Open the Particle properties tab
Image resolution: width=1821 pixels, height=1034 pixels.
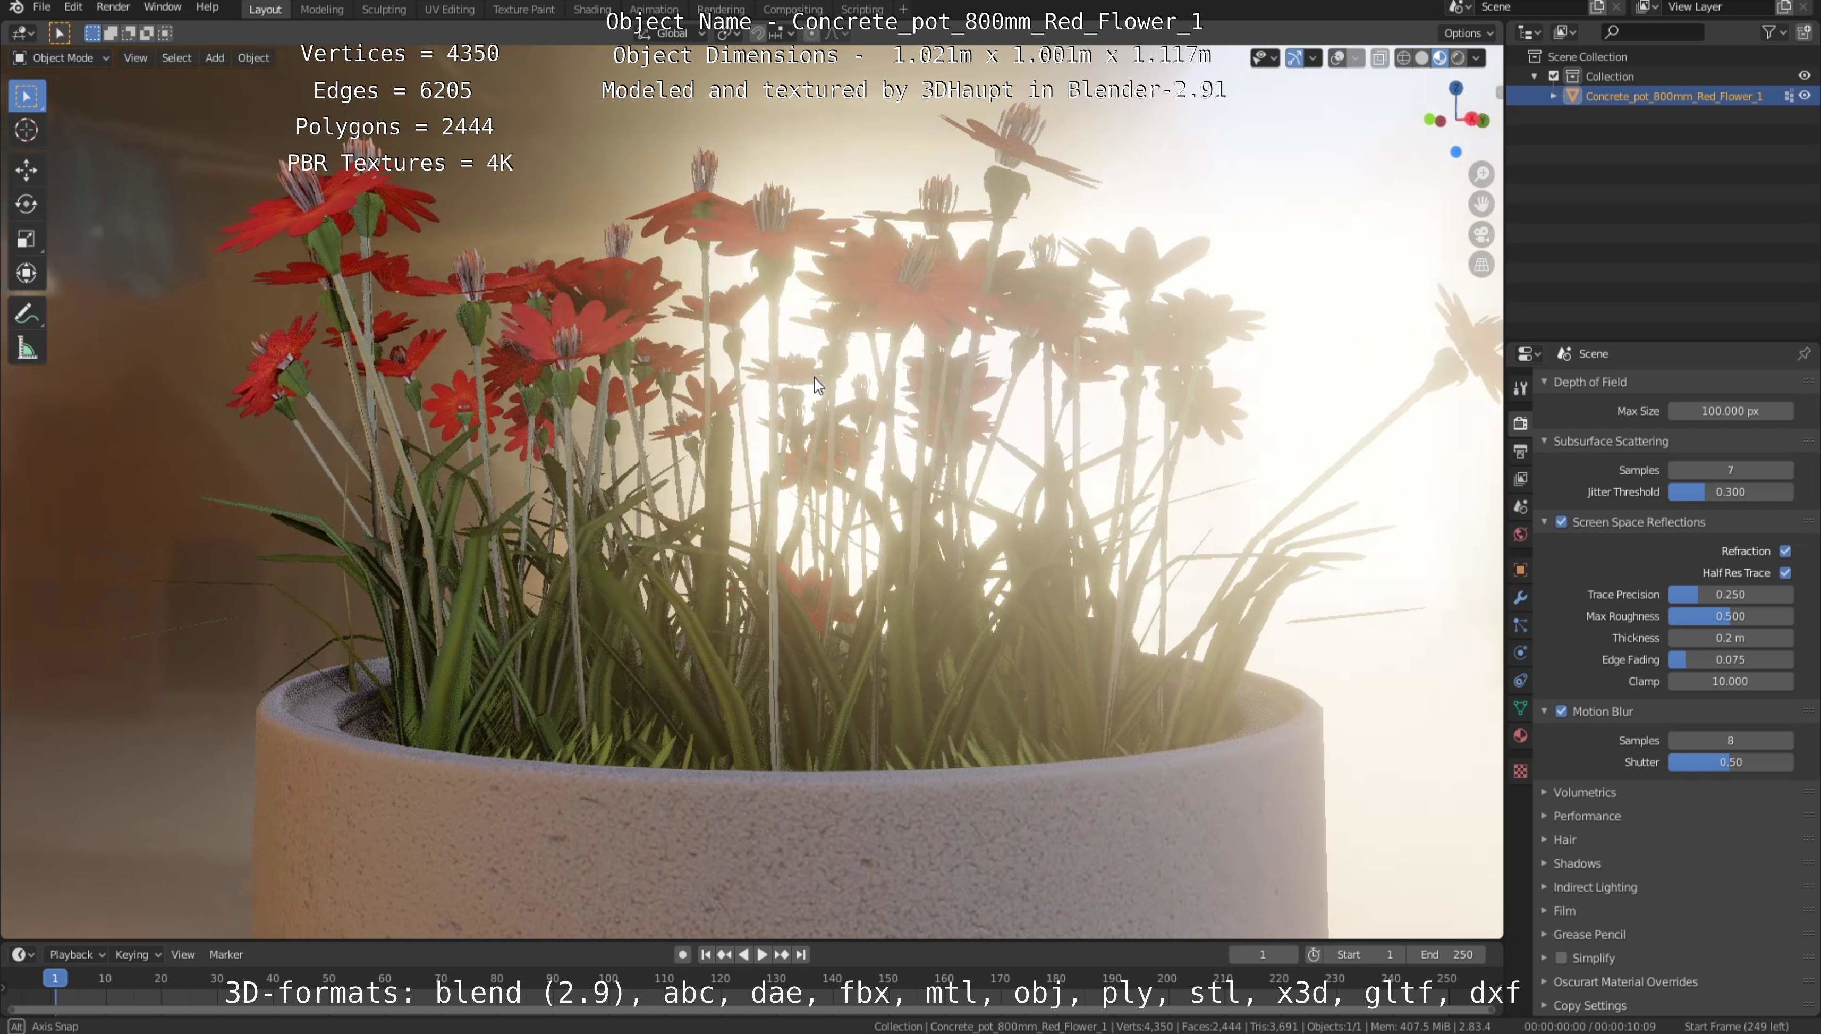[1520, 625]
